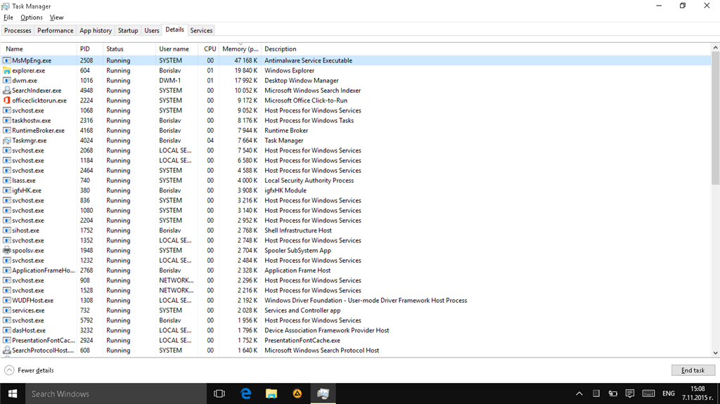The height and width of the screenshot is (404, 720).
Task: Click the sihost.exe icon
Action: coord(7,230)
